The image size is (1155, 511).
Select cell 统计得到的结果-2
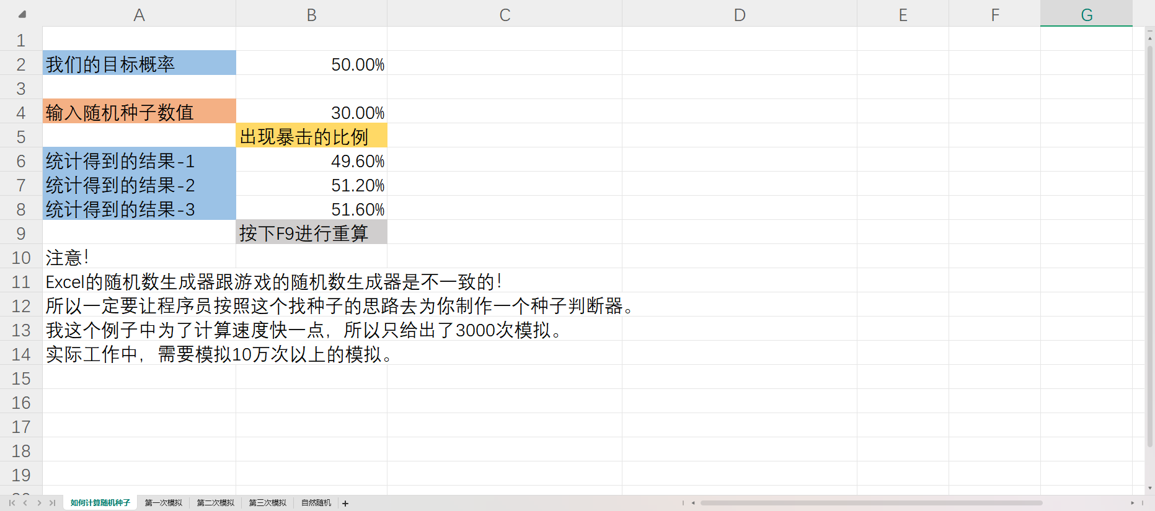click(139, 184)
